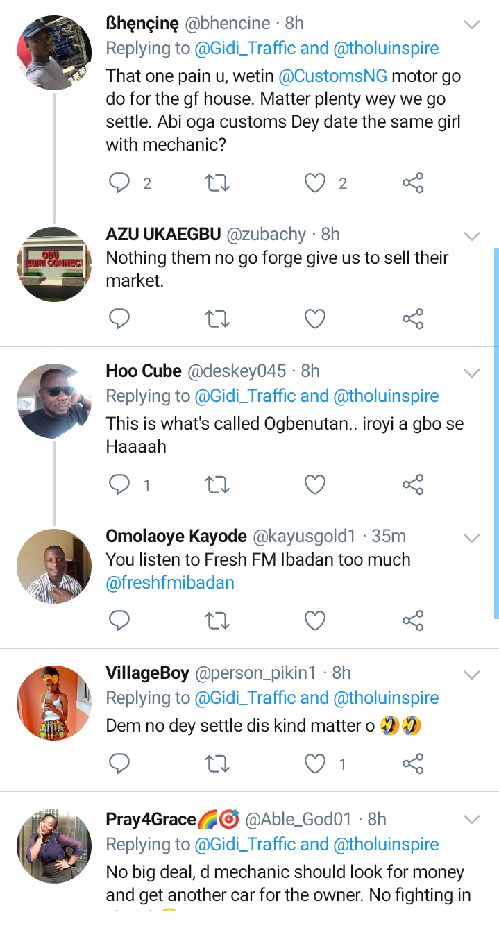Reply to Bhencine's tweet

coord(120,183)
